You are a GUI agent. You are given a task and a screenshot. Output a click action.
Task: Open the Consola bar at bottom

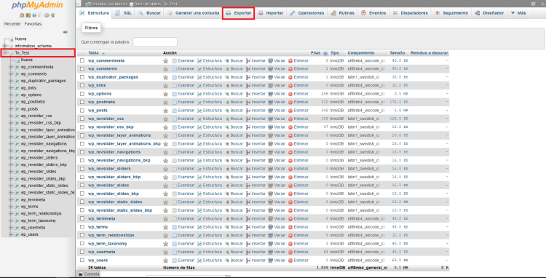click(88, 274)
